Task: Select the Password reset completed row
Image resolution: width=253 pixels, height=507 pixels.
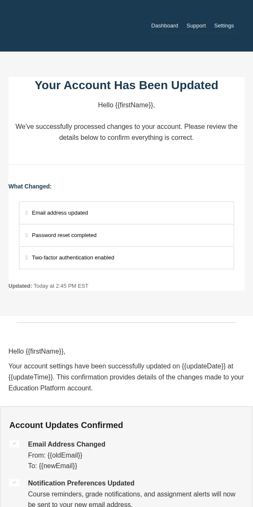Action: (x=126, y=235)
